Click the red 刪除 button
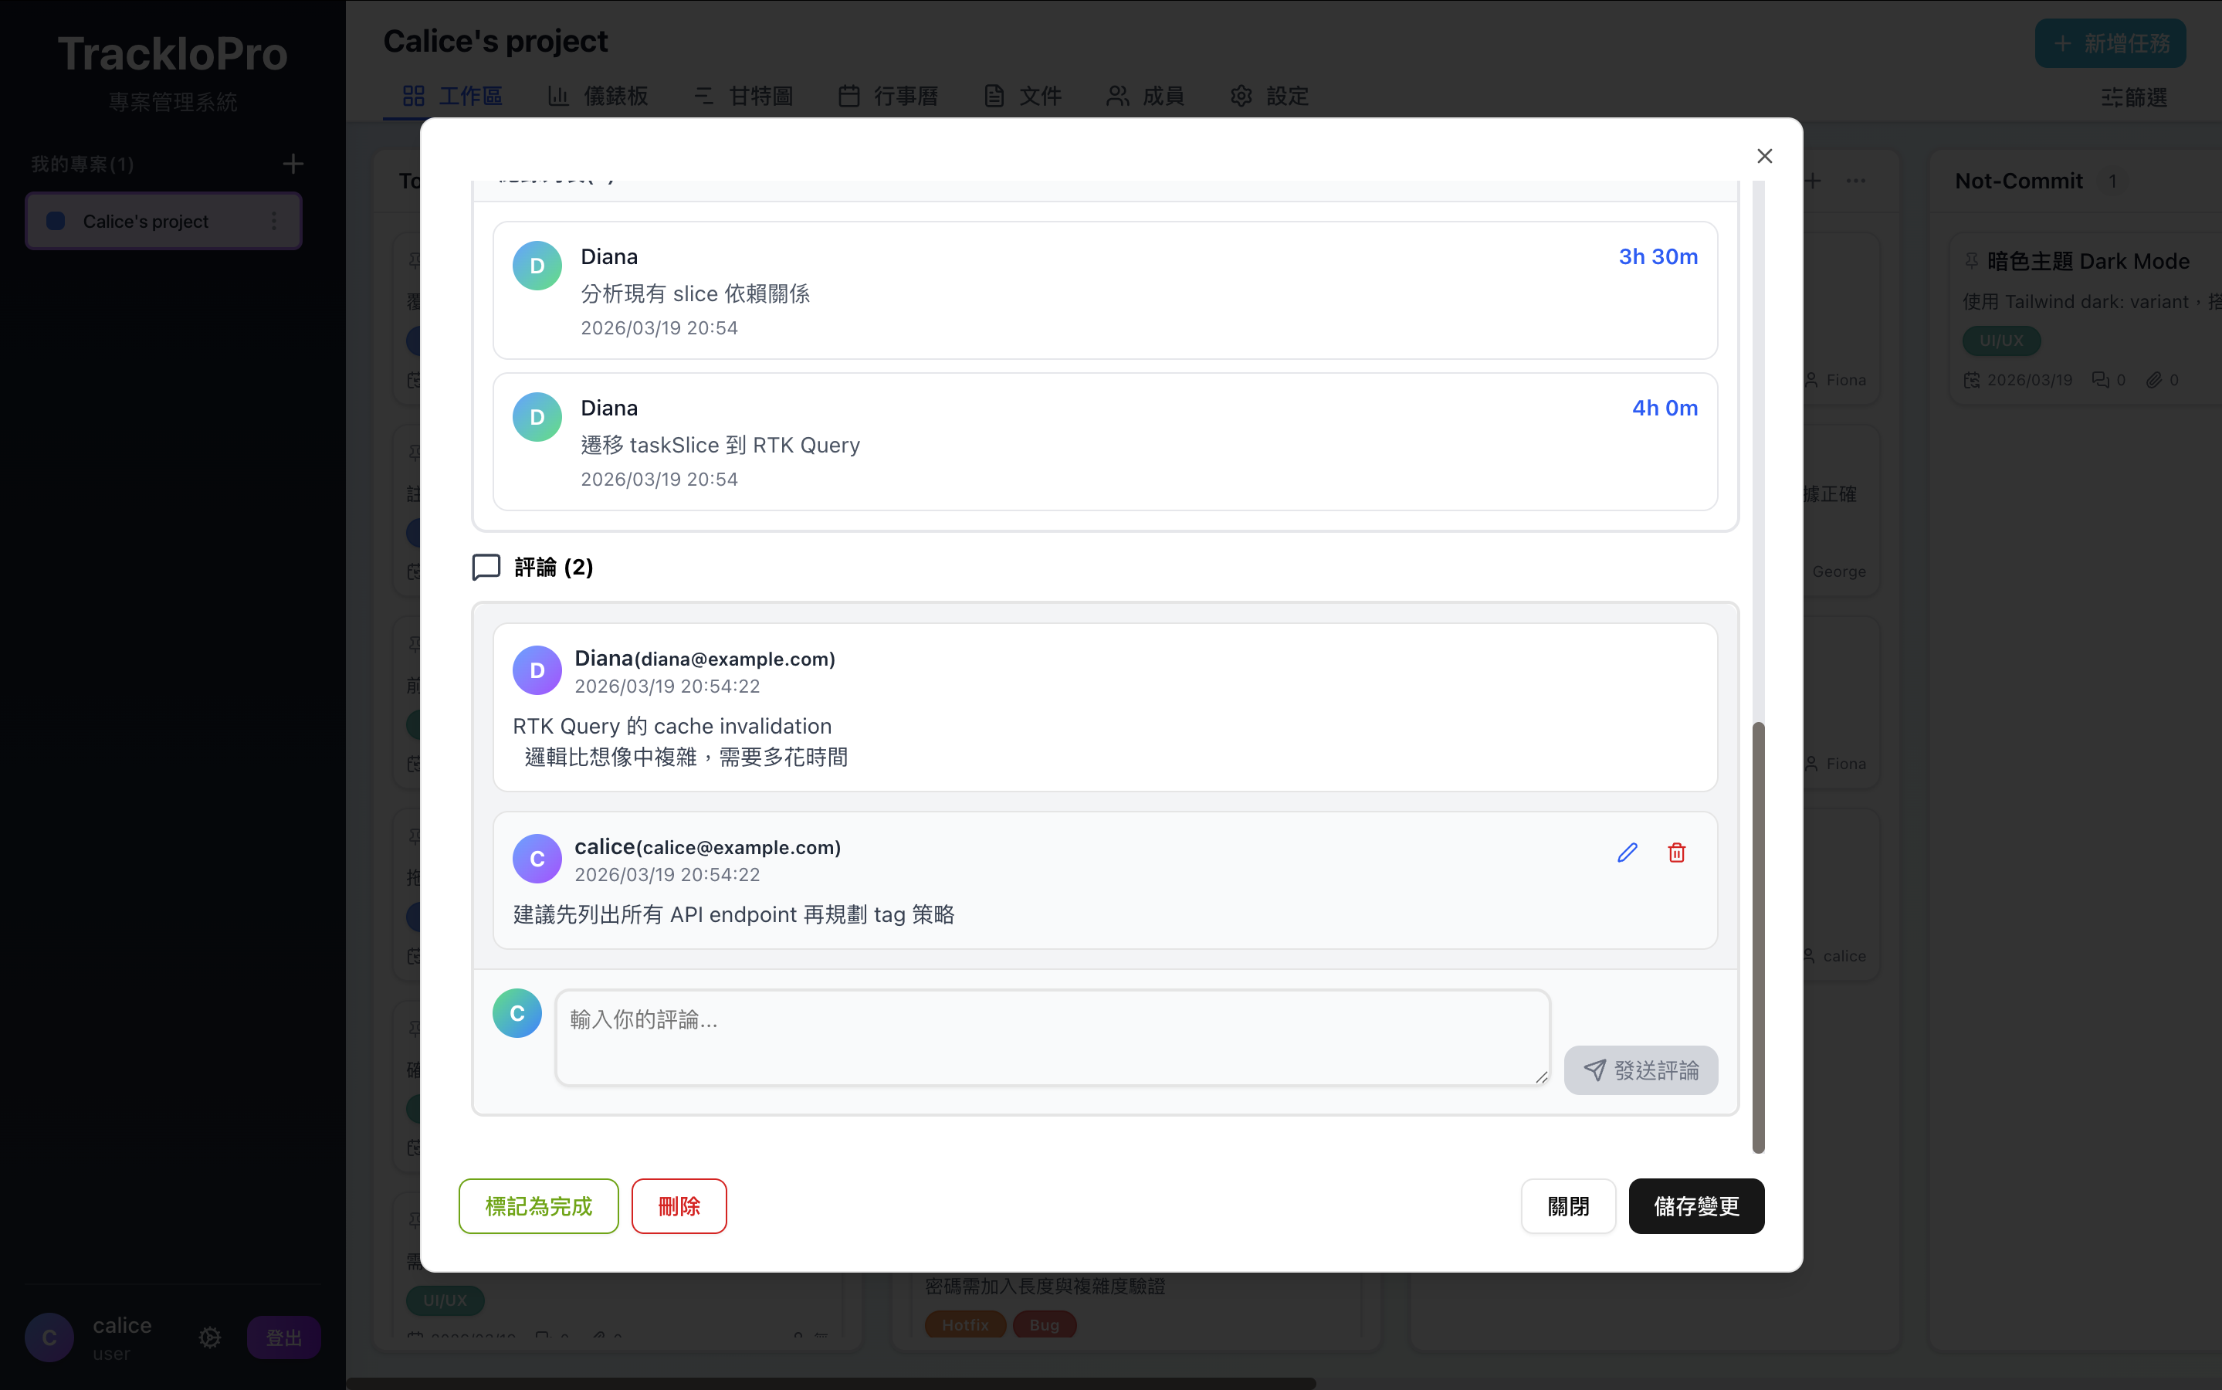The height and width of the screenshot is (1390, 2222). pos(679,1205)
